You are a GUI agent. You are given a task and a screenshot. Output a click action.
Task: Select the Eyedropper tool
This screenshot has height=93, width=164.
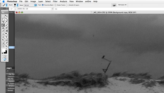(6, 43)
